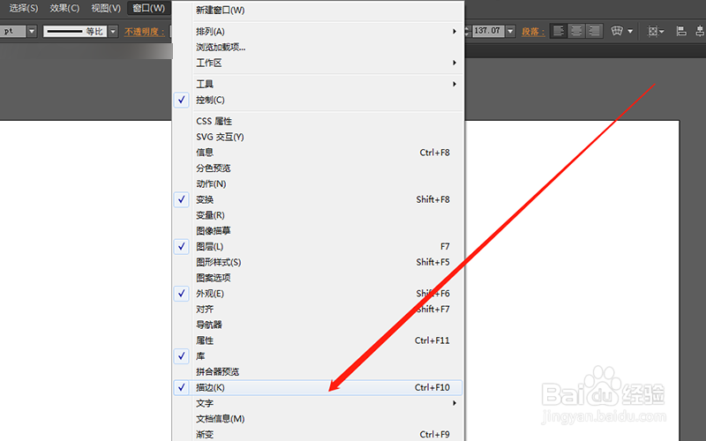This screenshot has width=706, height=441.
Task: Click horizontal align left icon
Action: click(x=681, y=31)
